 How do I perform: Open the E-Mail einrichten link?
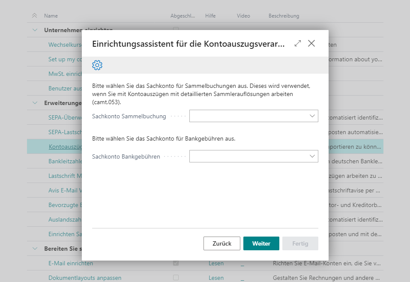[69, 263]
